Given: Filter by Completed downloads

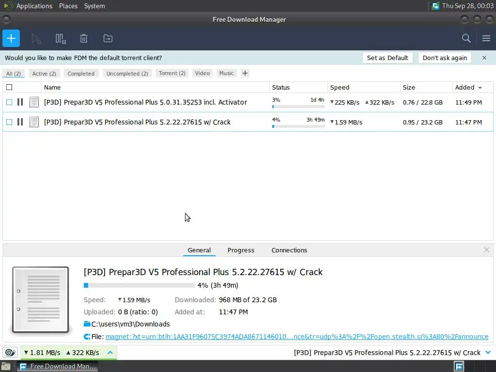Looking at the screenshot, I should click(81, 74).
